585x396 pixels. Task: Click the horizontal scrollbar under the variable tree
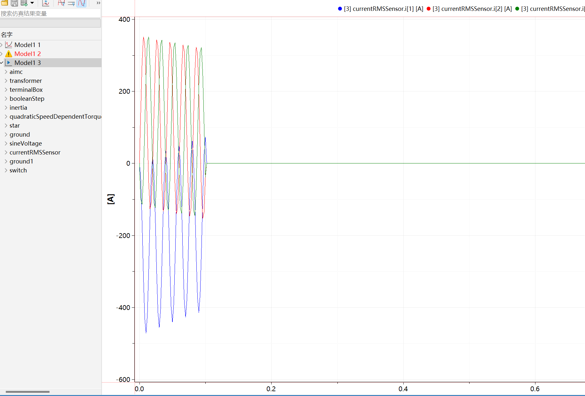pos(28,392)
